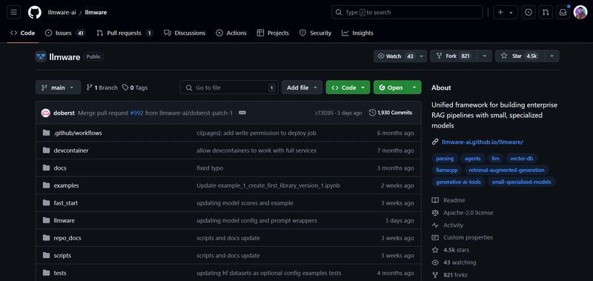Click the search bar field

pos(407,12)
